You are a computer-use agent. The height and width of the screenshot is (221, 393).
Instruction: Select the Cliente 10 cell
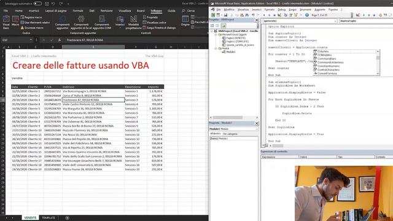(35, 130)
